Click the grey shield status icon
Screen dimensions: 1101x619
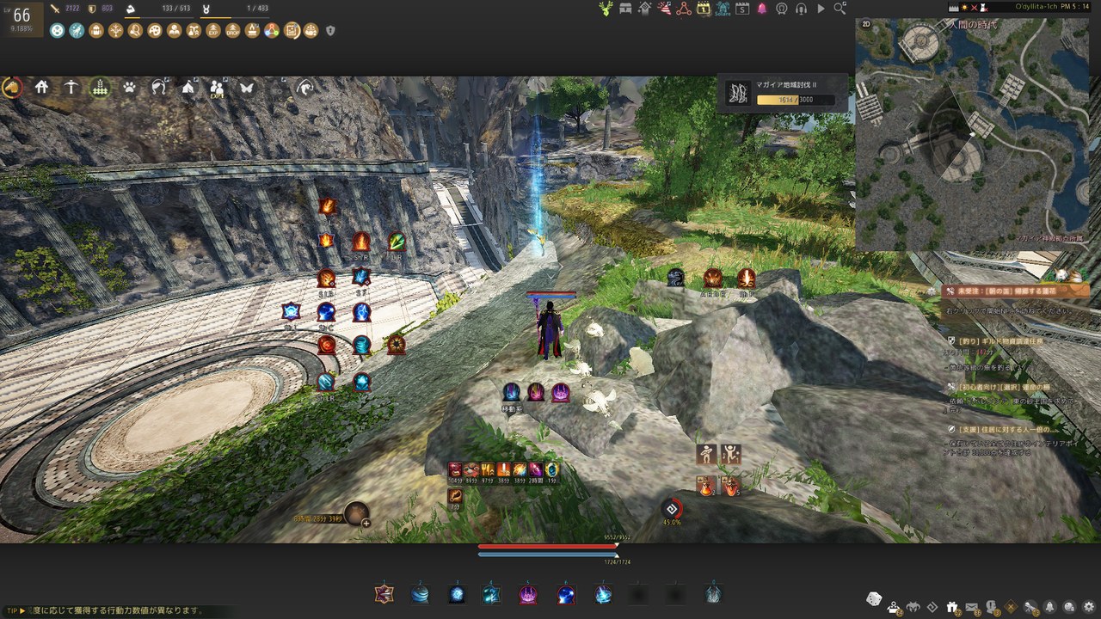tap(330, 31)
